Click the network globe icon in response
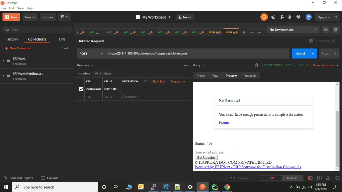Screen dimensions: 342x192 point(257,65)
